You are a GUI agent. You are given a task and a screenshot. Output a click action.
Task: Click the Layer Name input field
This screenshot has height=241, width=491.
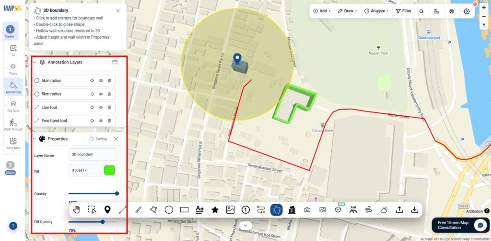coord(93,154)
